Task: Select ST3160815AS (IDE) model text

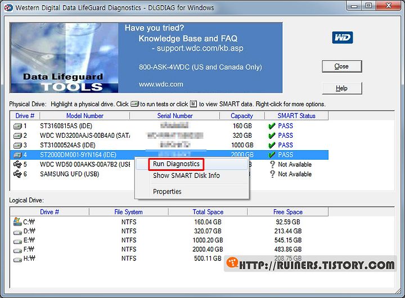Action: coord(66,126)
